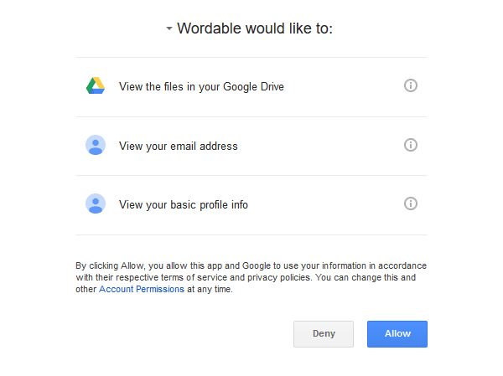Deny Wordable's access request
This screenshot has width=503, height=376.
(324, 334)
